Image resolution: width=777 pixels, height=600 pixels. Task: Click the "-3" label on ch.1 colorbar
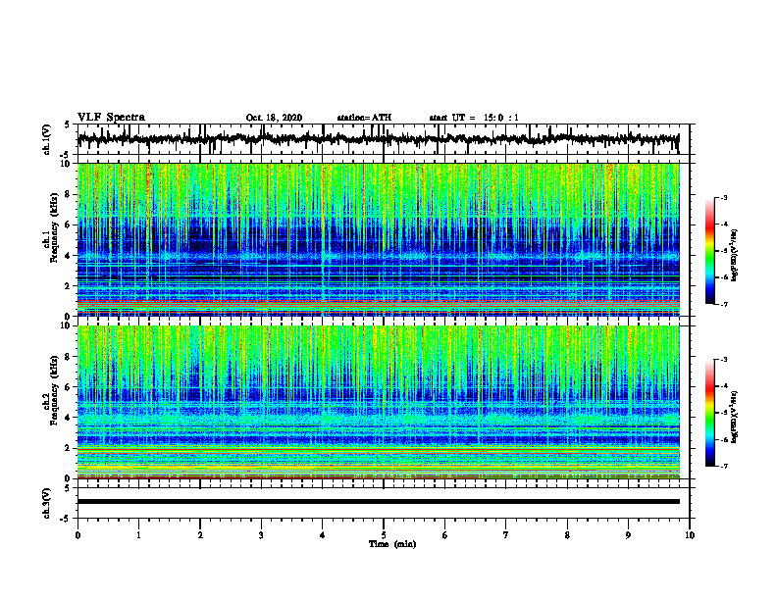click(x=724, y=197)
